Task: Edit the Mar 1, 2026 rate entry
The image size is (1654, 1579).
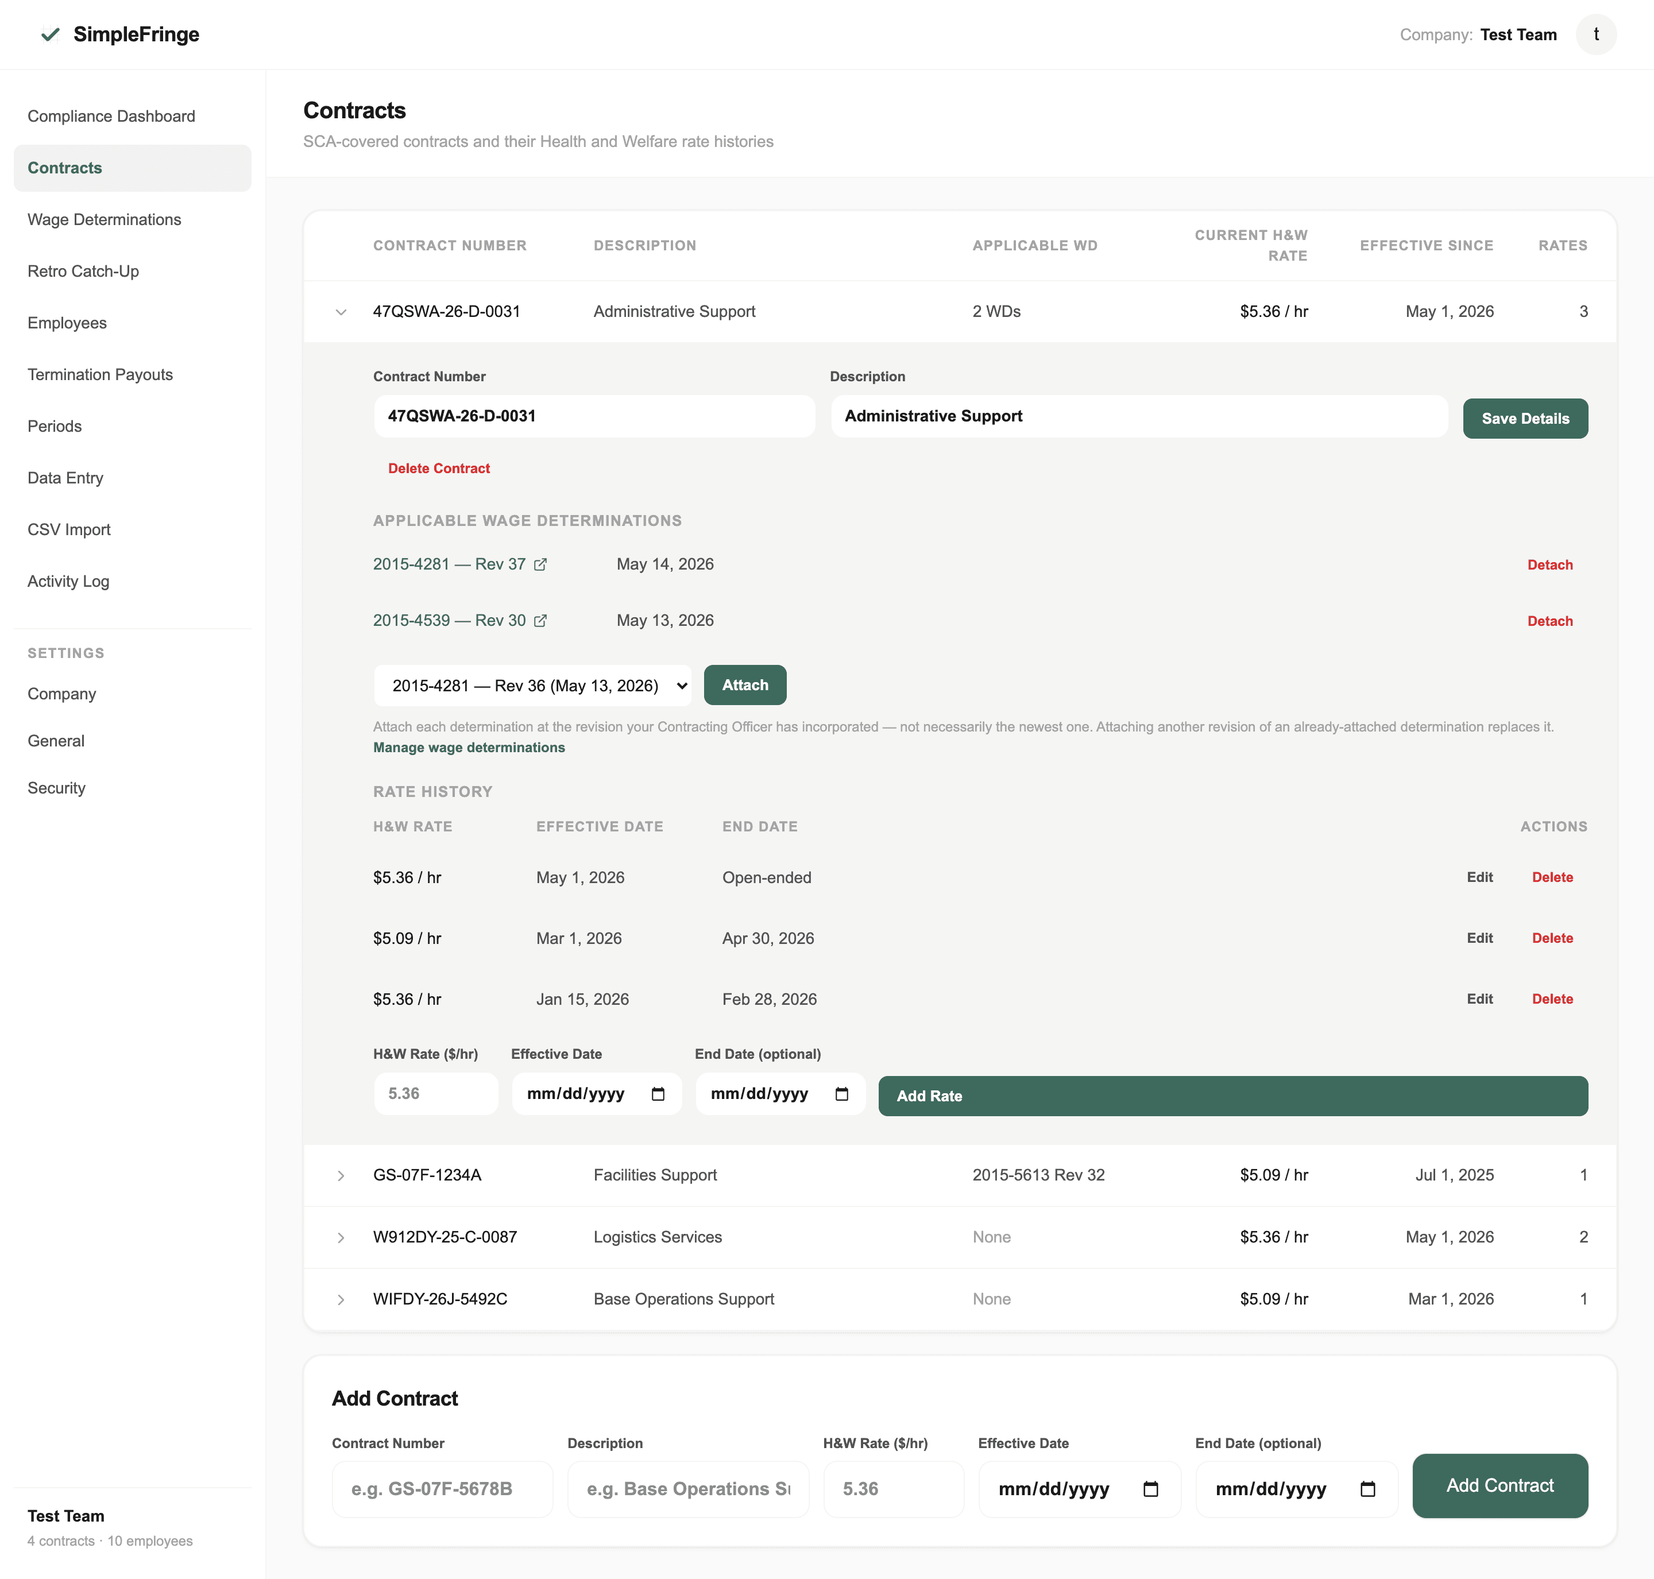Action: coord(1480,938)
